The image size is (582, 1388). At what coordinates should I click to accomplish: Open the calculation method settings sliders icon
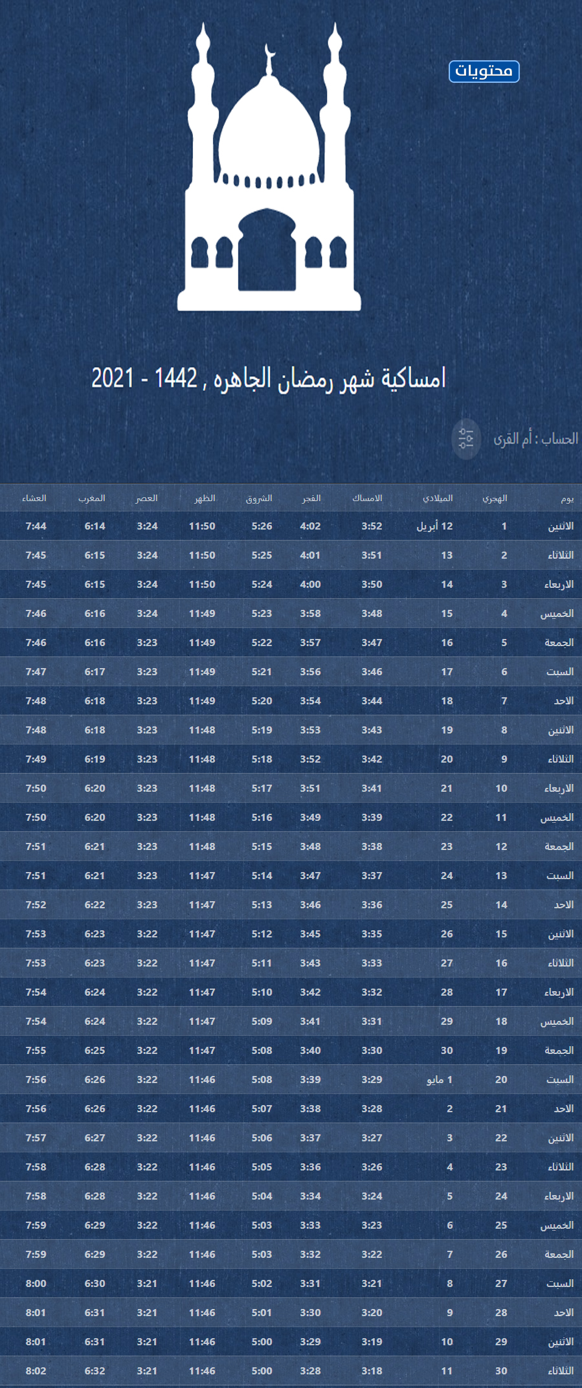tap(466, 439)
